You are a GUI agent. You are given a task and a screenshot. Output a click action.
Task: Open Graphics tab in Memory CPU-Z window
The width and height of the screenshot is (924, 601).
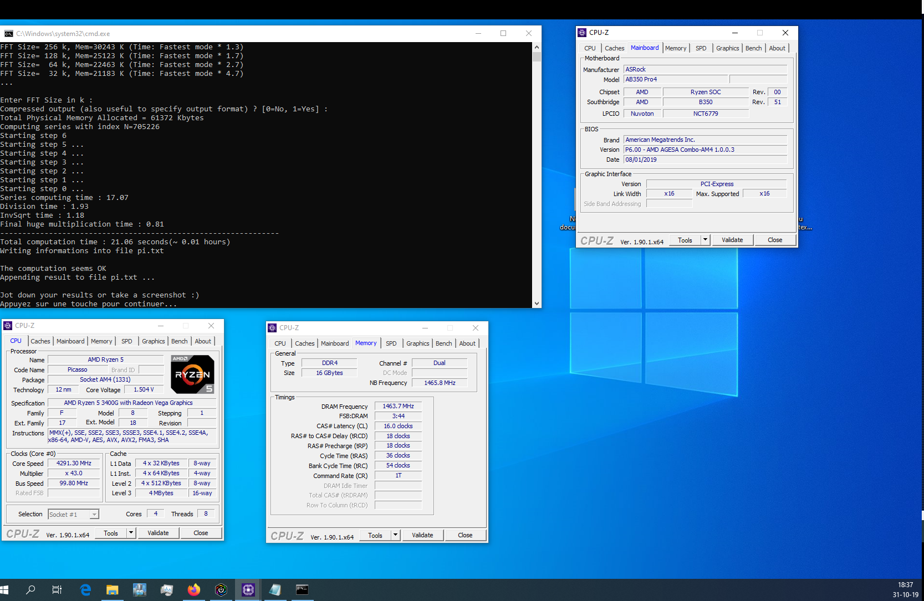[417, 343]
